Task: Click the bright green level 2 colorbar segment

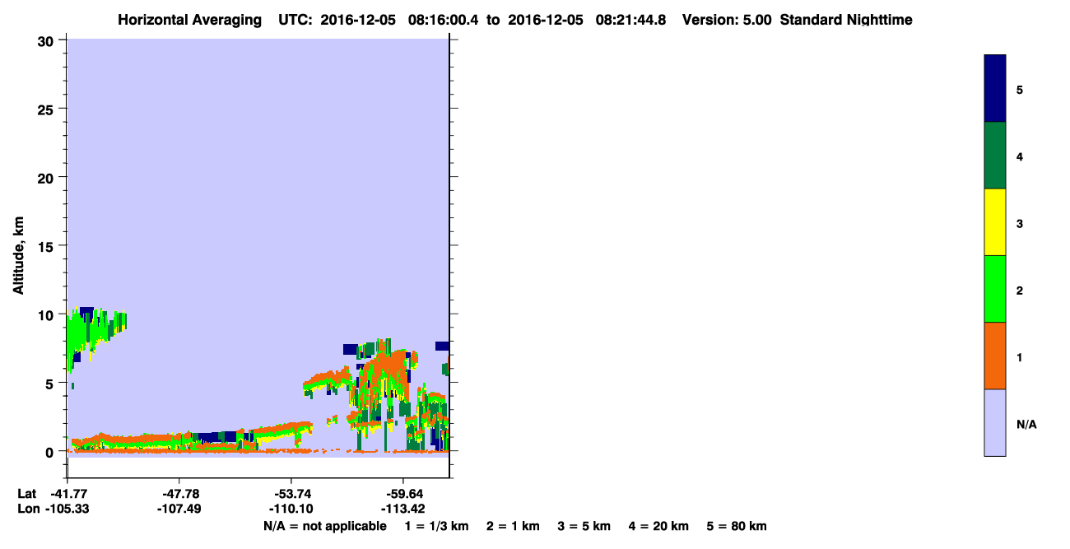Action: [x=995, y=289]
